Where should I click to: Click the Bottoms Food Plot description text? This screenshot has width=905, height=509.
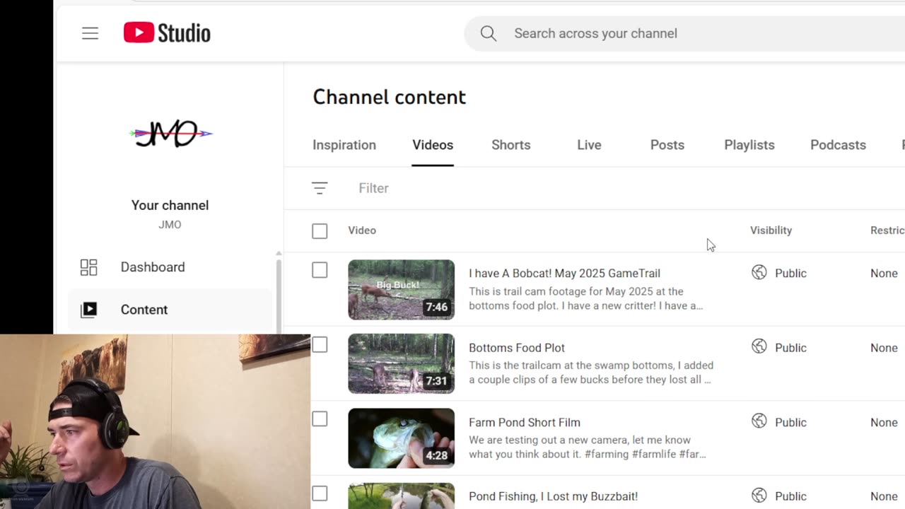click(x=591, y=373)
